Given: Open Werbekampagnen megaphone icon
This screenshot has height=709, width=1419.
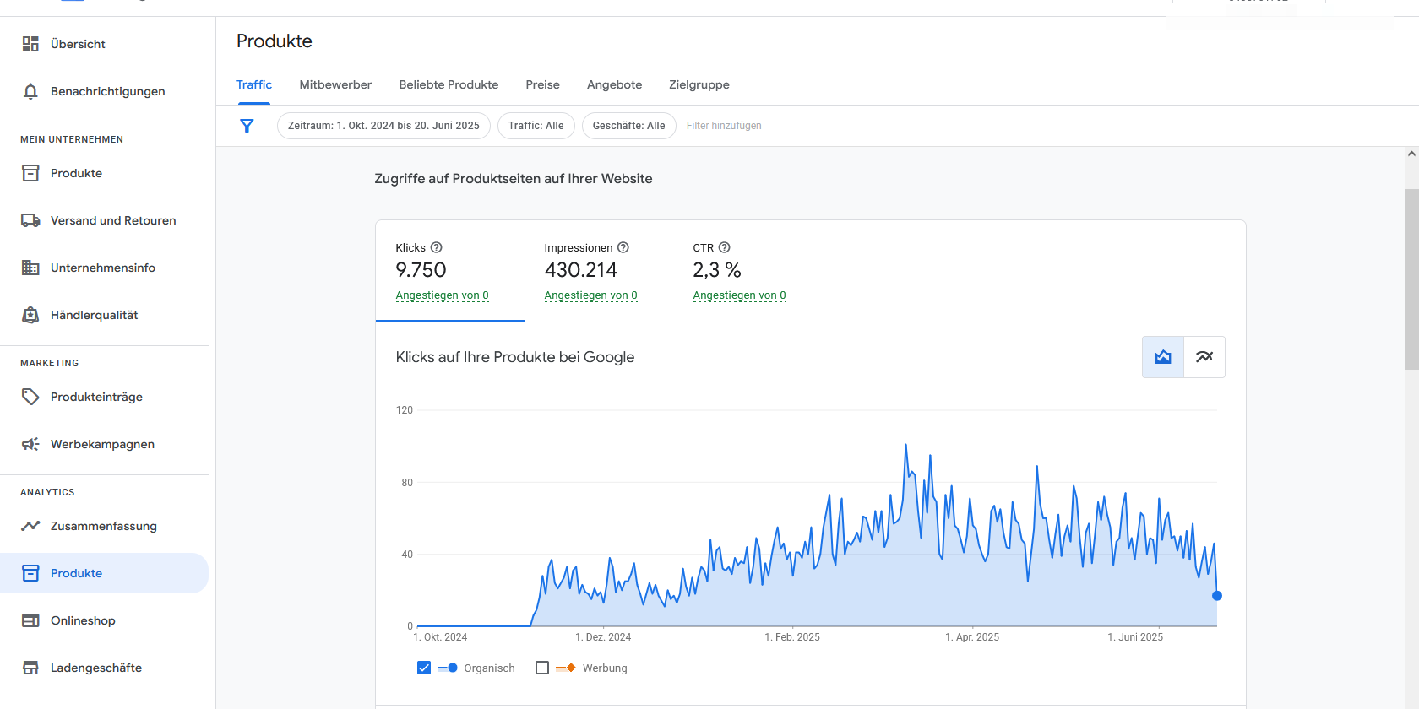Looking at the screenshot, I should pyautogui.click(x=30, y=444).
